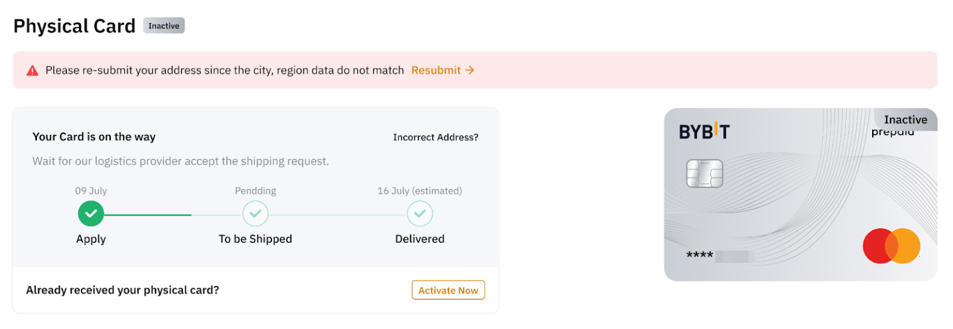953x329 pixels.
Task: Click the To be Shipped step circle
Action: [x=255, y=214]
